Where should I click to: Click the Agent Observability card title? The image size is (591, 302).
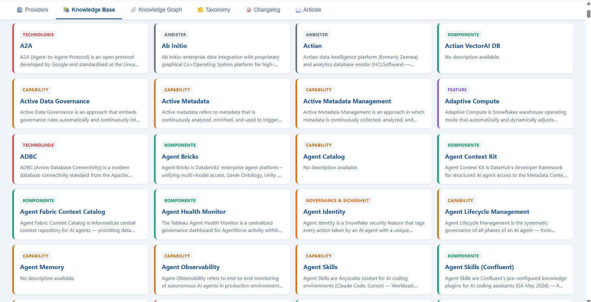point(190,267)
